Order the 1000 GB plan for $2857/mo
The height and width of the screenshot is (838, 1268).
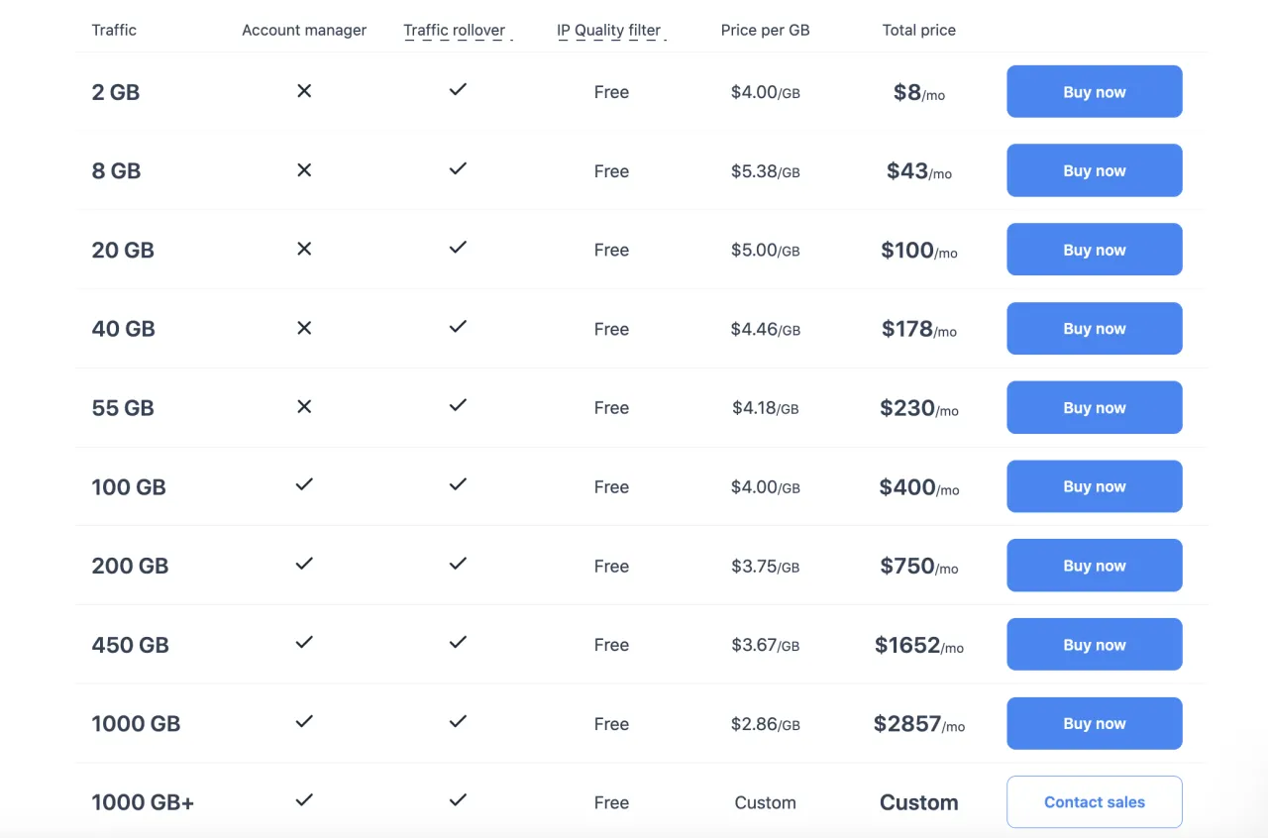(1094, 723)
